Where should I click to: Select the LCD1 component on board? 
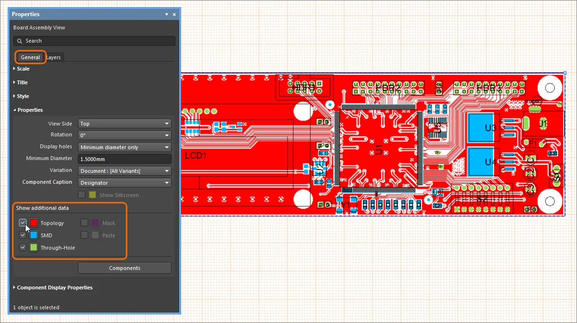pos(196,155)
